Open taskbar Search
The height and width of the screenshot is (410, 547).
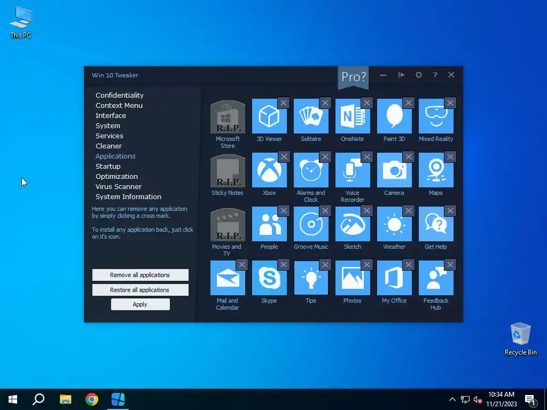pos(38,399)
